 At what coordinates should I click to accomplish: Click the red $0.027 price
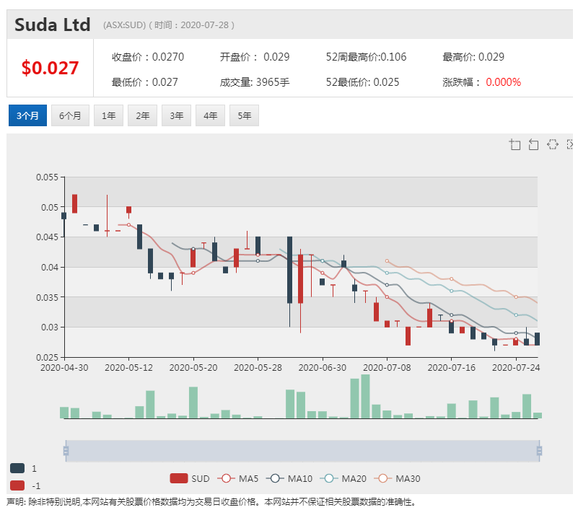(x=50, y=69)
